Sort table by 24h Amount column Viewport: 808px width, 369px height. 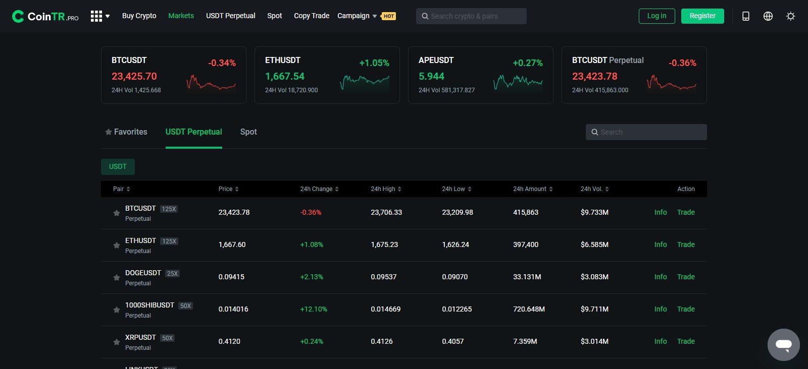coord(533,189)
